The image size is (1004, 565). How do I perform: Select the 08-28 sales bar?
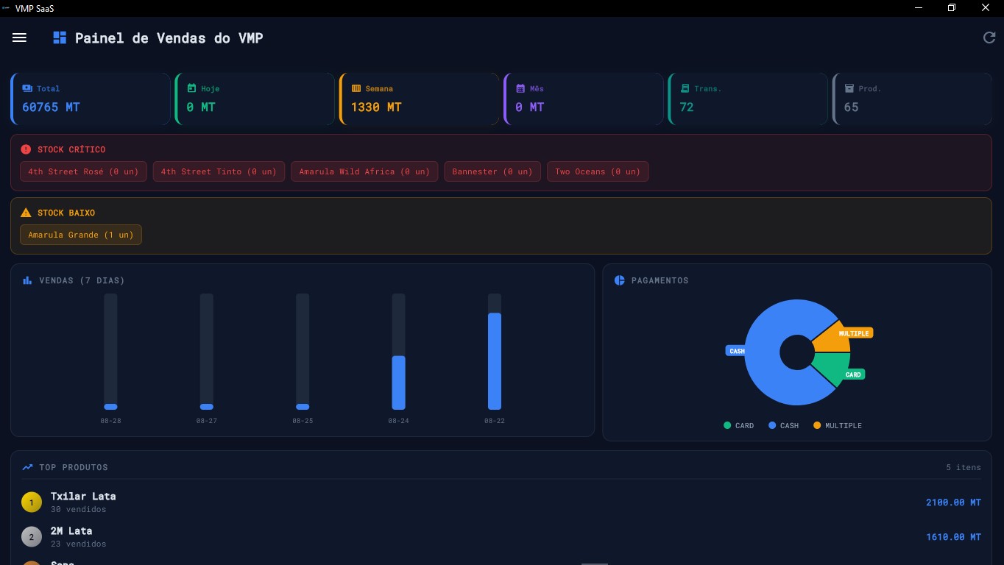pyautogui.click(x=110, y=407)
